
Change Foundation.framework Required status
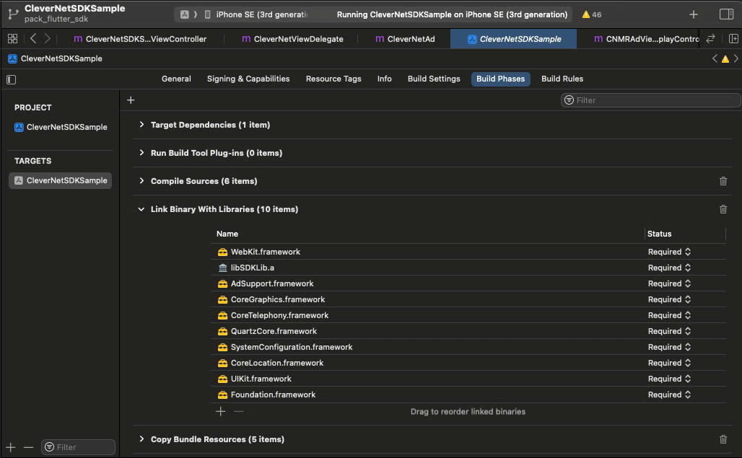pos(669,395)
